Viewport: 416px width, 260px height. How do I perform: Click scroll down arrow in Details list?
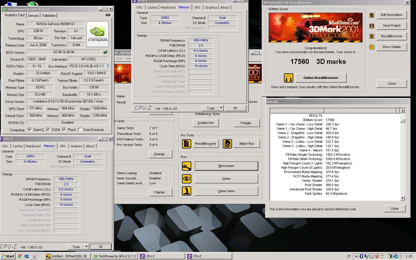point(403,198)
